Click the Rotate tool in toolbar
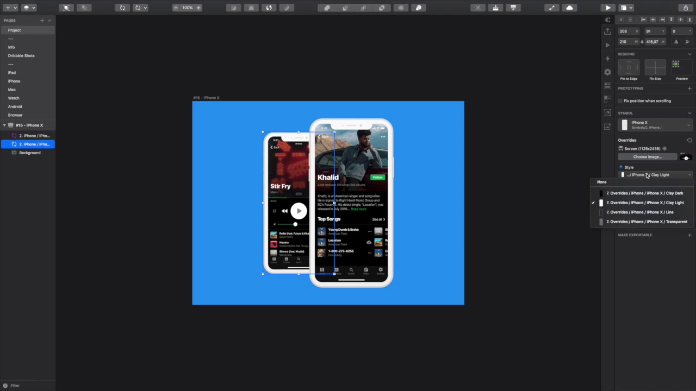 click(269, 8)
